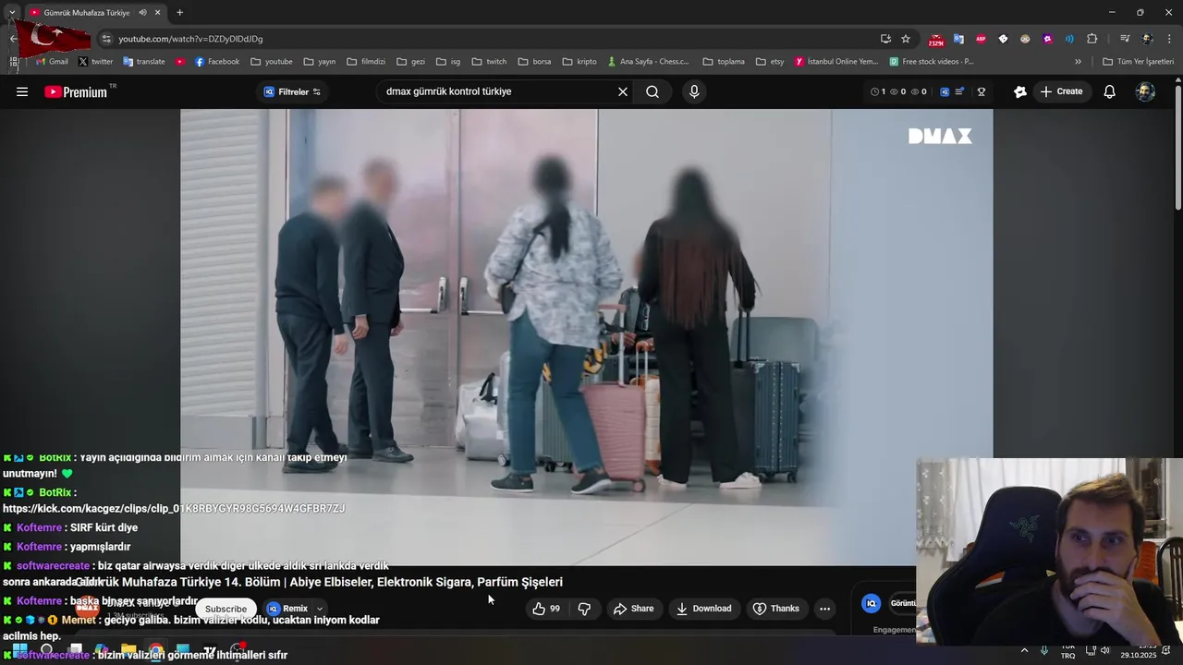This screenshot has width=1183, height=665.
Task: Open the purple star extension icon
Action: pyautogui.click(x=1047, y=39)
